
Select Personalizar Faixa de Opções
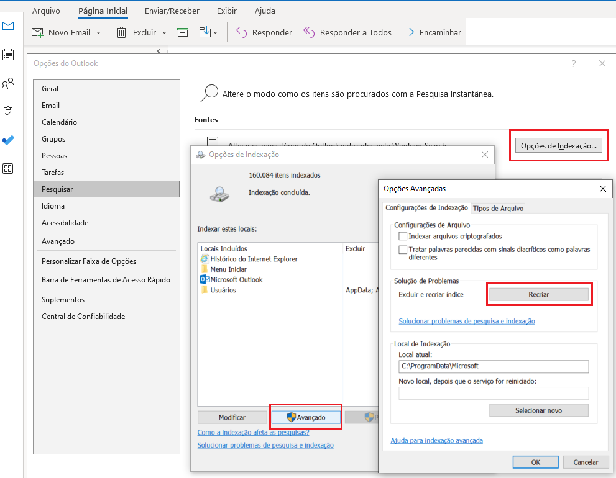[106, 261]
